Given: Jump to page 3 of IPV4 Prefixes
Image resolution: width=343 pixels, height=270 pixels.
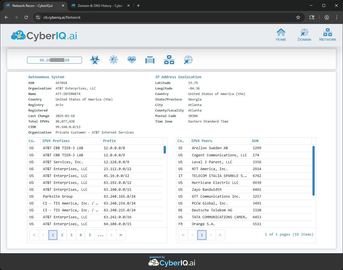Looking at the screenshot, I should tap(71, 235).
